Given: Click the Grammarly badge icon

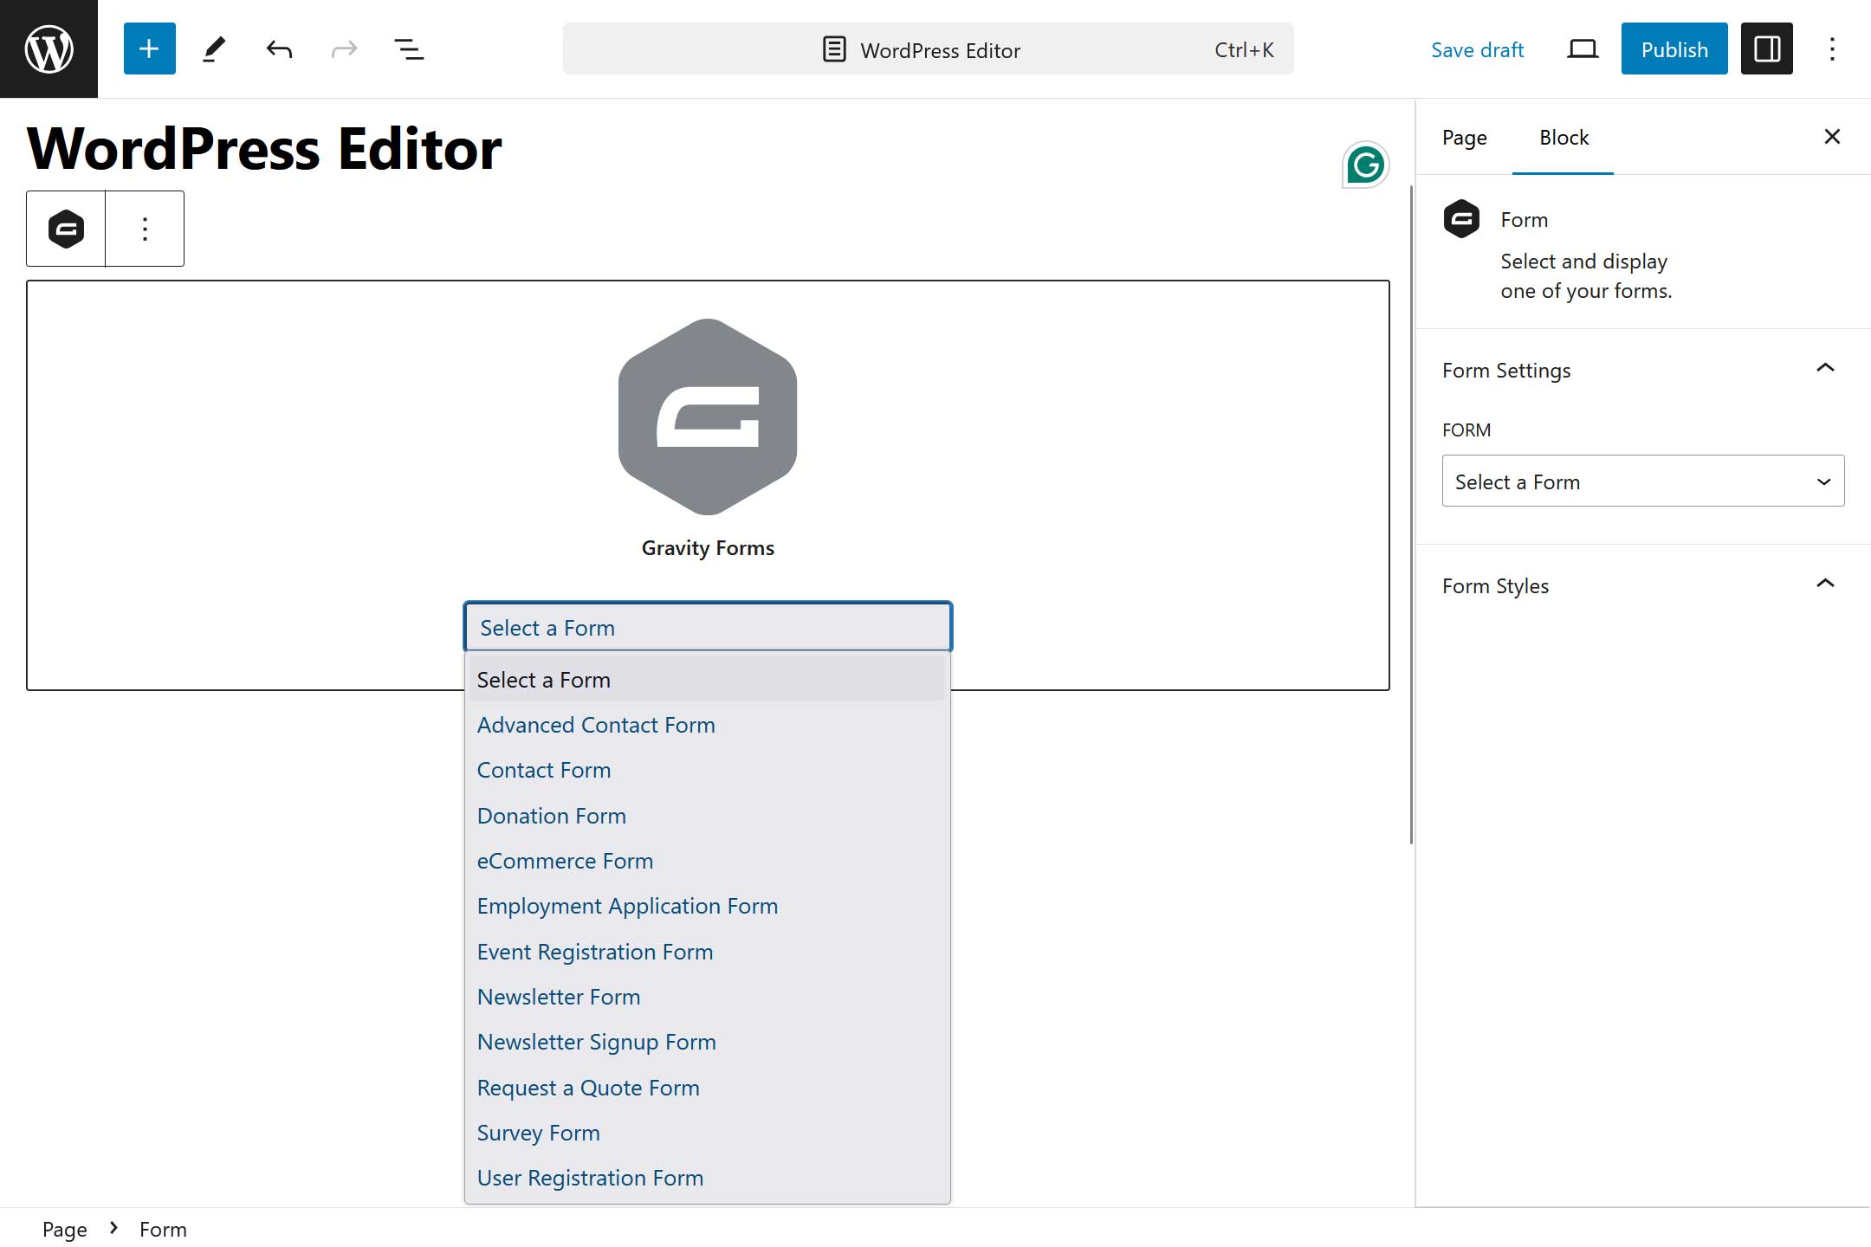Looking at the screenshot, I should tap(1365, 164).
